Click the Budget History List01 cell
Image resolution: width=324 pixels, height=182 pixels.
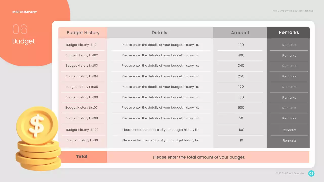click(82, 45)
